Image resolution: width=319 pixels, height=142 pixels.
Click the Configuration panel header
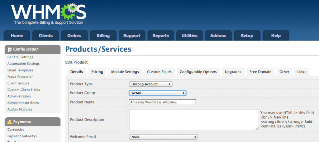(32, 49)
